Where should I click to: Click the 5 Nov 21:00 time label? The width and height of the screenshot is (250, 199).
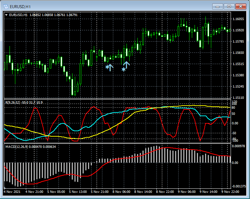coord(100,192)
